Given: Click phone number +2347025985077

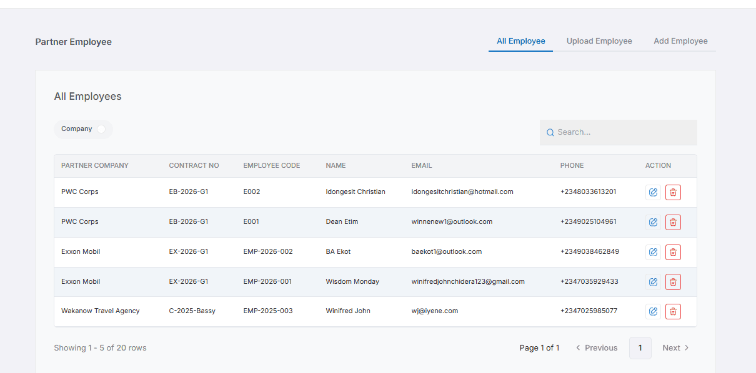Looking at the screenshot, I should point(589,311).
